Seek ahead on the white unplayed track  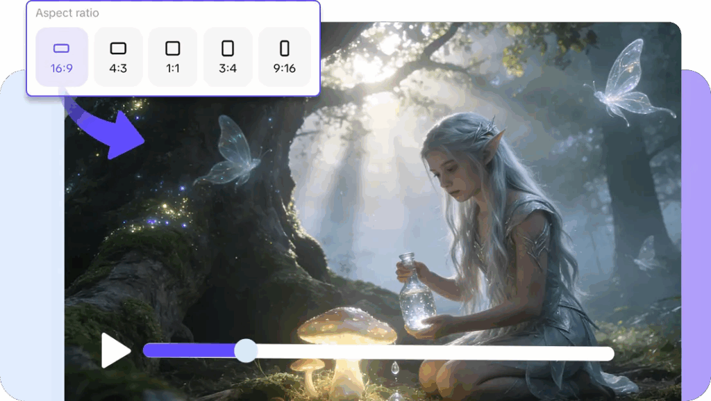pos(430,353)
